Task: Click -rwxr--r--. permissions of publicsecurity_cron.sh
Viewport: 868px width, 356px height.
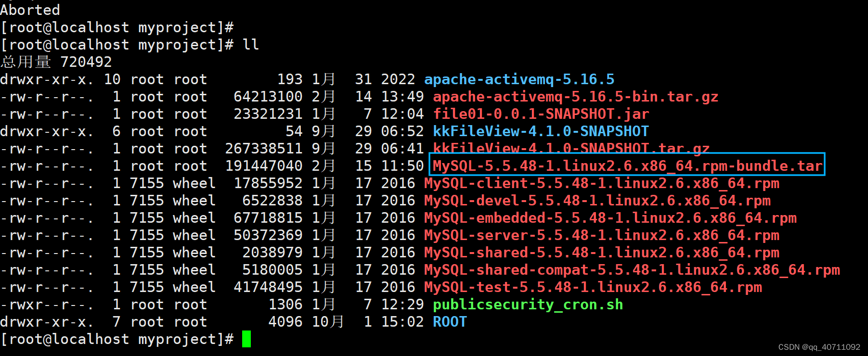Action: (x=47, y=305)
